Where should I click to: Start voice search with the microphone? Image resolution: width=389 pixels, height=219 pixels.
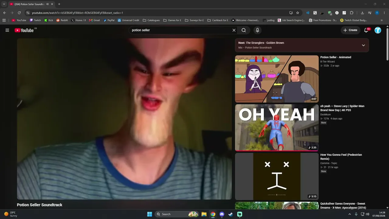(257, 30)
